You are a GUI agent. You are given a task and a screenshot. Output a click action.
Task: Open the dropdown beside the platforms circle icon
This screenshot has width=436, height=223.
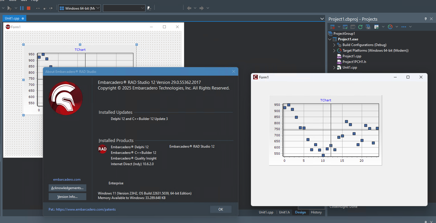[397, 27]
